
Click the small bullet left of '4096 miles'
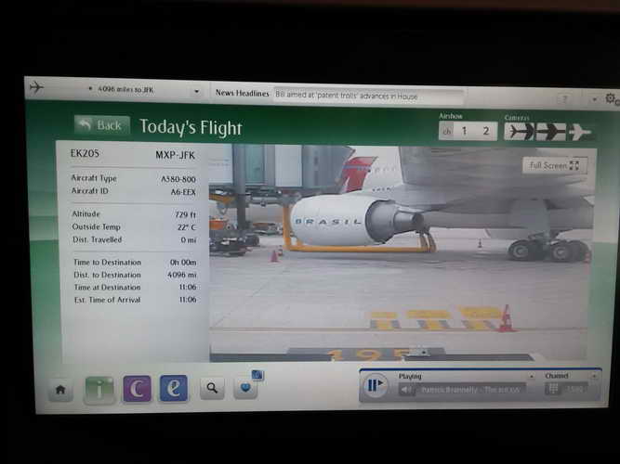90,88
